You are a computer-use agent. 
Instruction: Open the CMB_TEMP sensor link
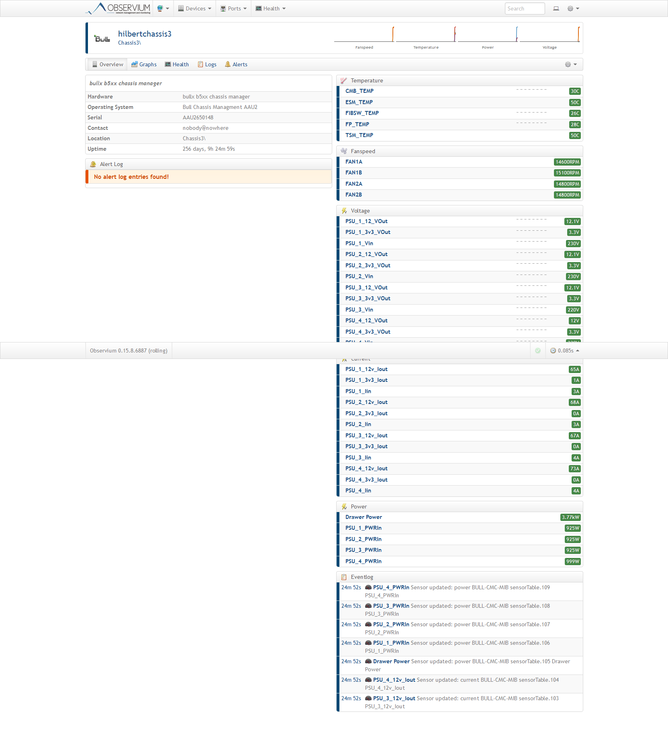coord(360,91)
